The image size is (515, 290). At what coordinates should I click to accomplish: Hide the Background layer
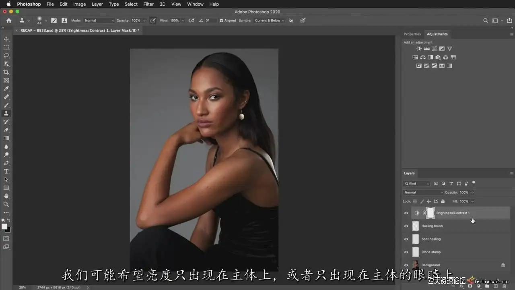coord(406,265)
